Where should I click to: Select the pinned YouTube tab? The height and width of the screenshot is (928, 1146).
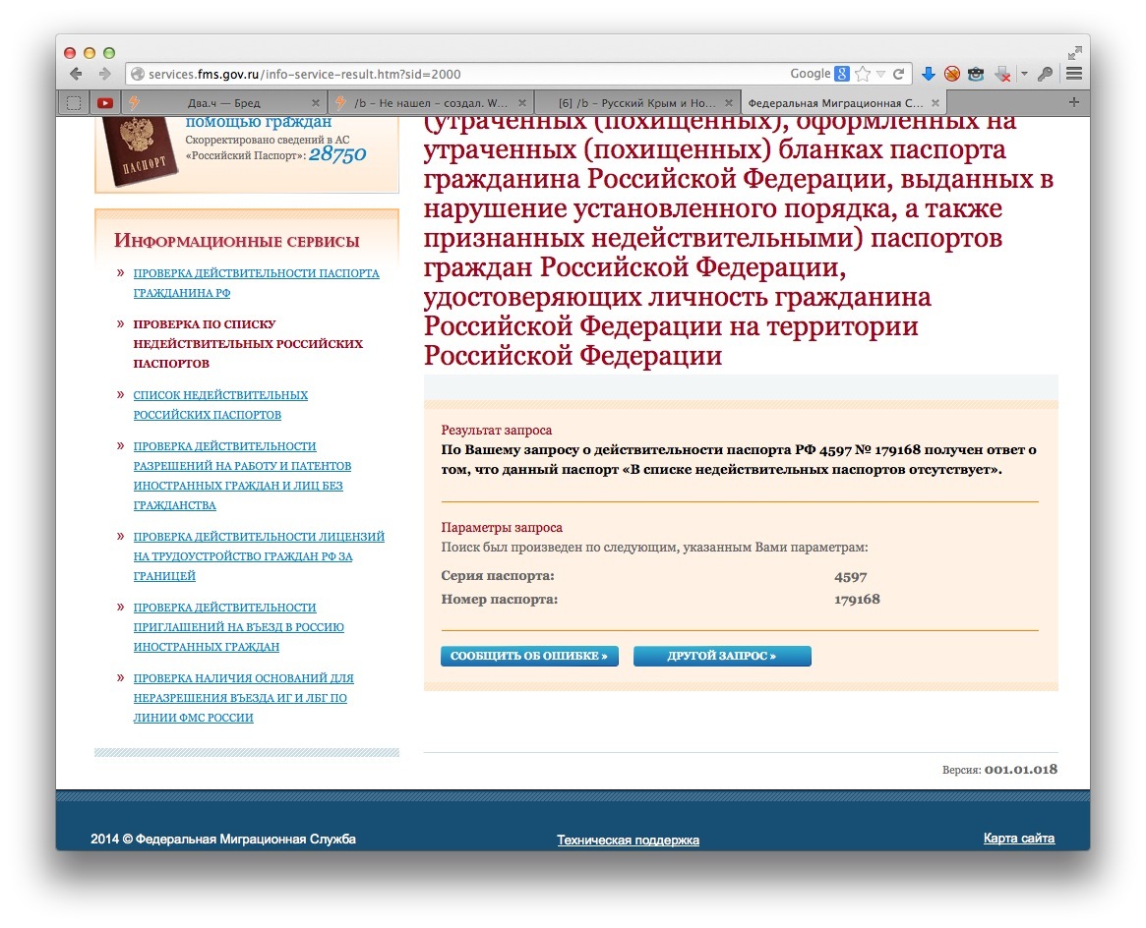[x=105, y=103]
